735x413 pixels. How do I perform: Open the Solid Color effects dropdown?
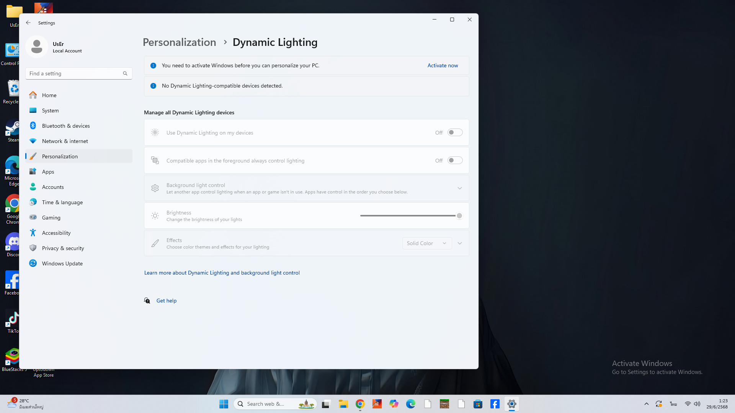click(x=427, y=243)
